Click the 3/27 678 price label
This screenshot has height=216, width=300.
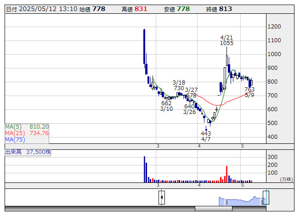(x=191, y=92)
